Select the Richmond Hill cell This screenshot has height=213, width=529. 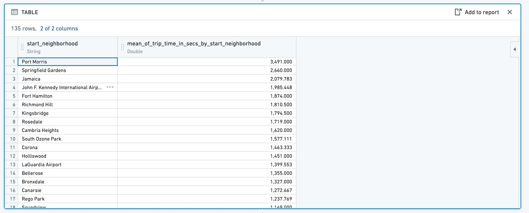click(68, 105)
